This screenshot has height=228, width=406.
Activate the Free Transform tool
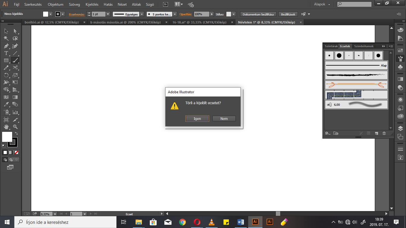point(15,82)
